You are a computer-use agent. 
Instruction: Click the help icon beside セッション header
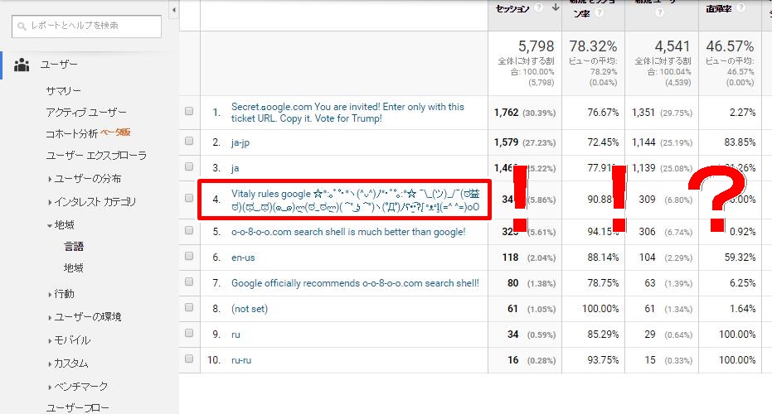[x=539, y=8]
